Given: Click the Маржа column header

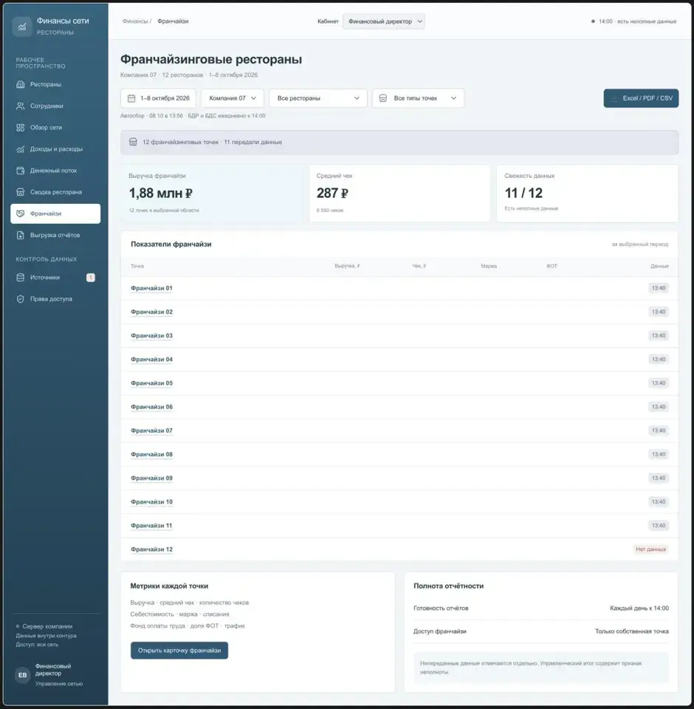Looking at the screenshot, I should [x=489, y=266].
